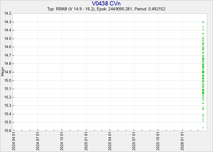Click the 15.0 y-axis tick label

[8, 81]
